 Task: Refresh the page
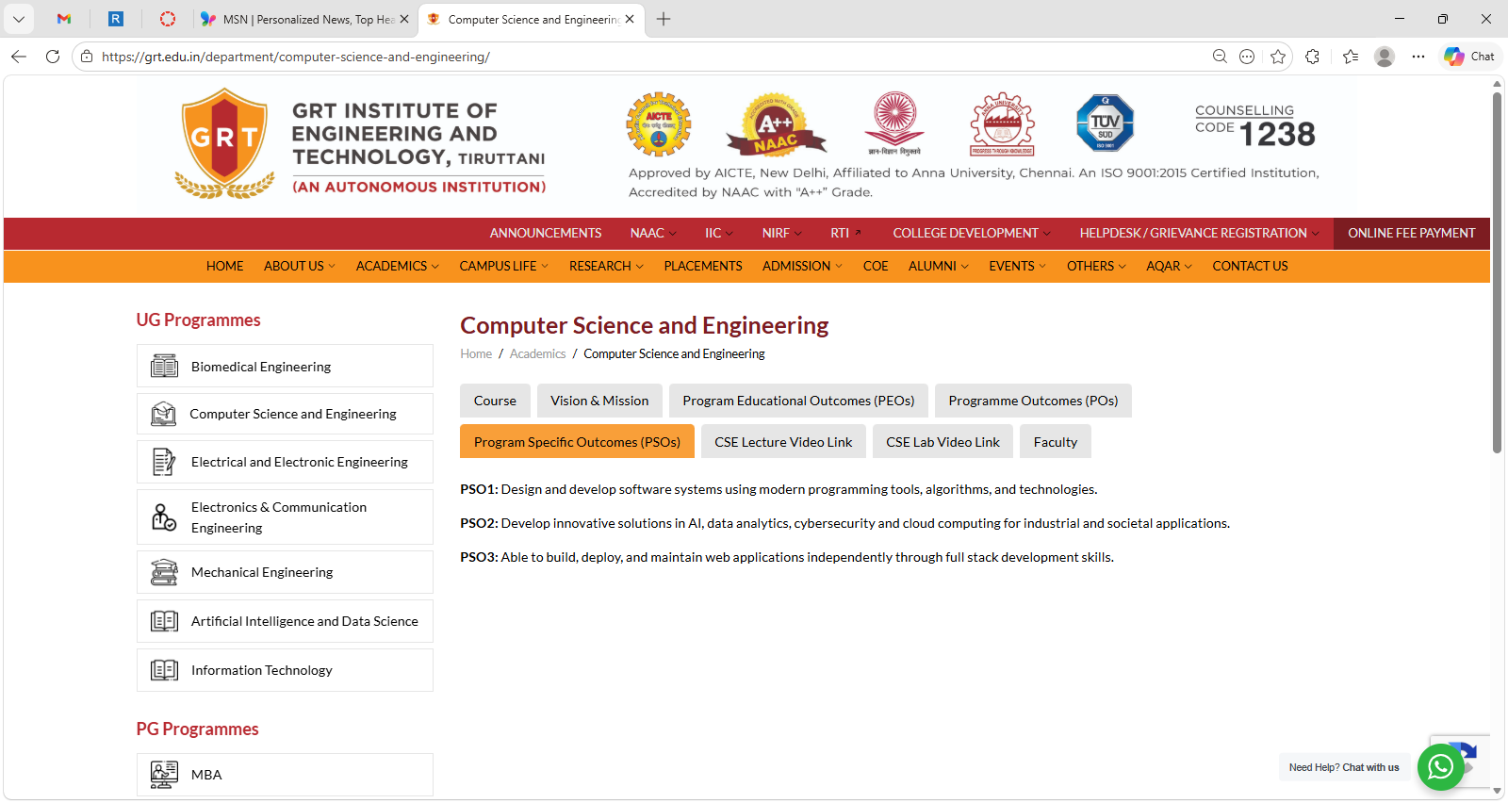click(53, 57)
